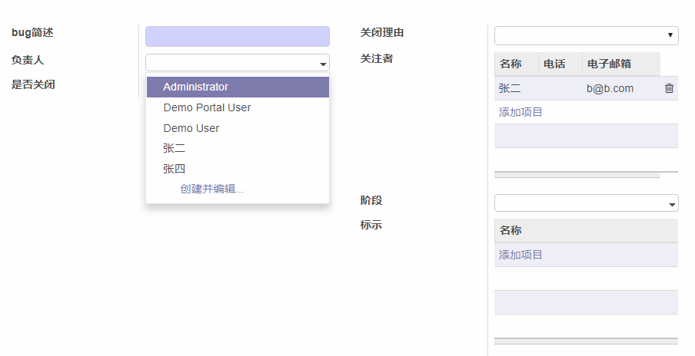Click 创建并编辑... link
The image size is (695, 356).
[212, 189]
